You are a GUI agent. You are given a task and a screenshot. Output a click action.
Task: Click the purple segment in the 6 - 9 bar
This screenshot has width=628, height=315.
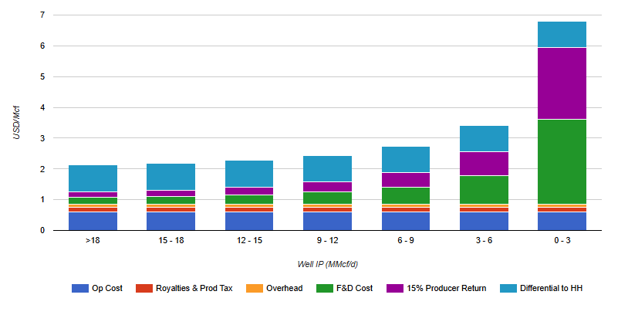405,180
